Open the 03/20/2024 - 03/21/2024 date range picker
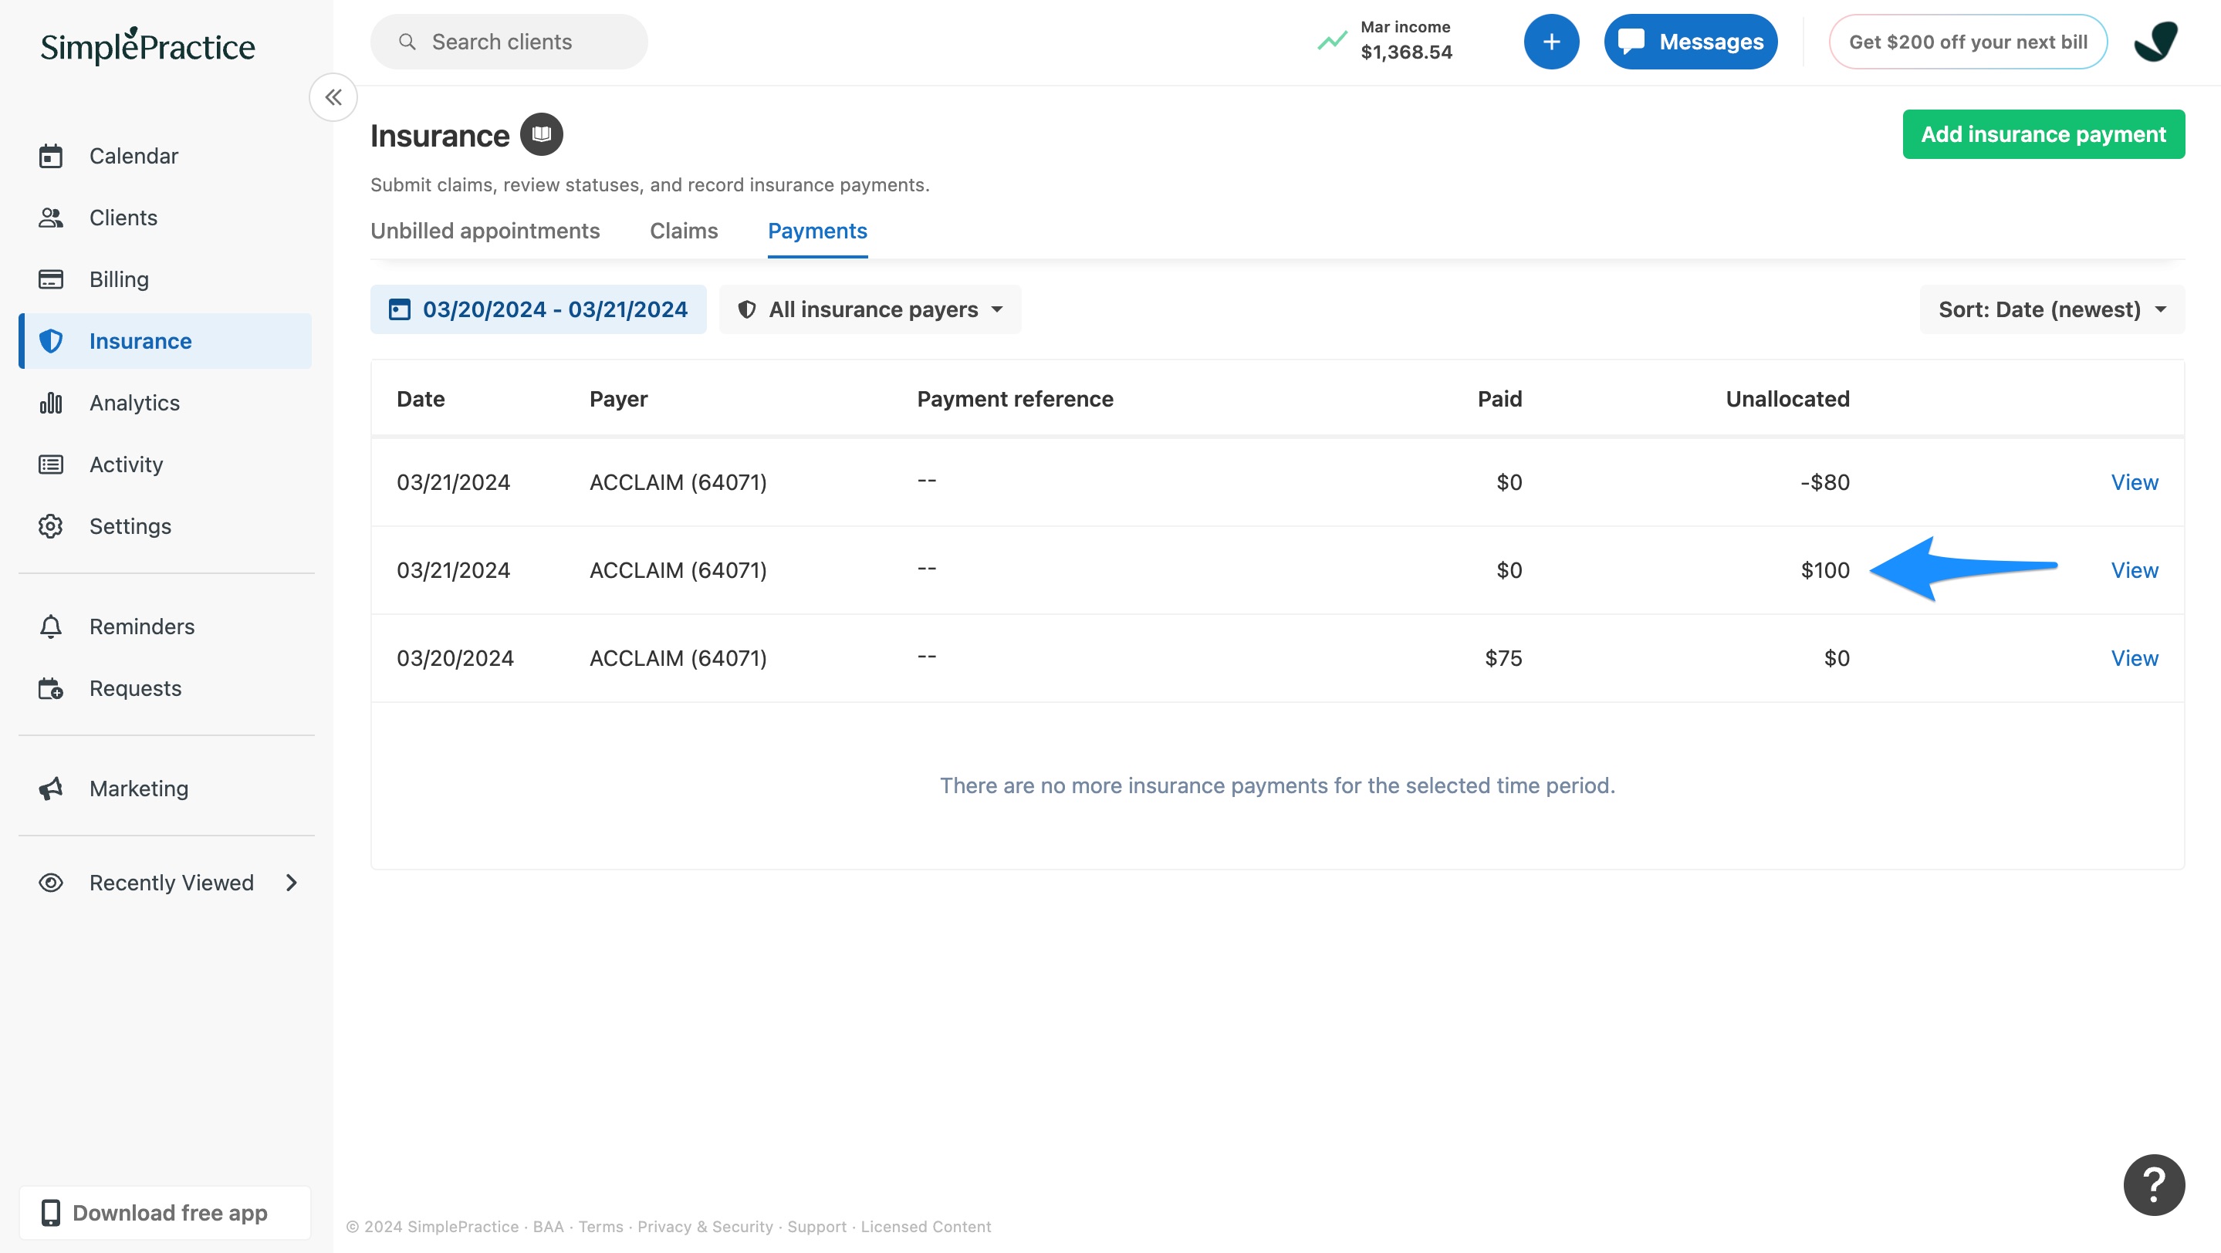This screenshot has height=1253, width=2221. [538, 309]
